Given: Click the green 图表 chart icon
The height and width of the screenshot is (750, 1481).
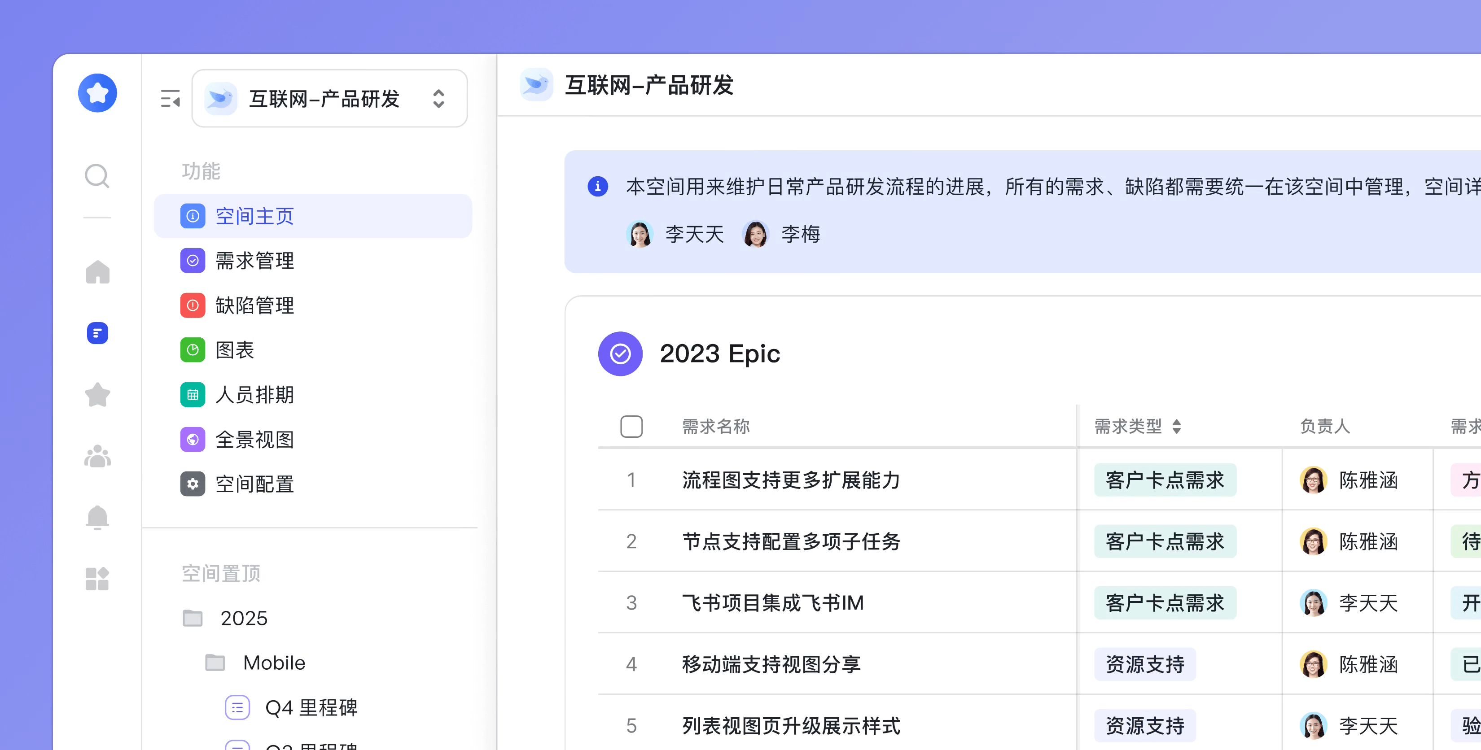Looking at the screenshot, I should click(x=193, y=349).
